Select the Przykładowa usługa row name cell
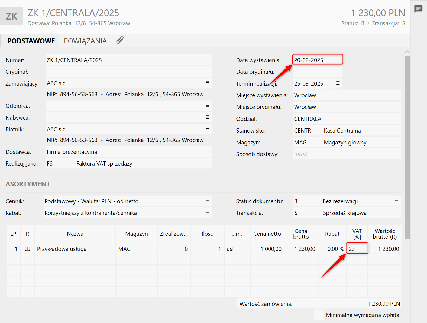427x323 pixels. click(x=75, y=249)
